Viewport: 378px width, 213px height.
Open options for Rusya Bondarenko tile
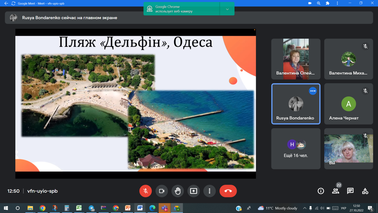click(x=313, y=91)
